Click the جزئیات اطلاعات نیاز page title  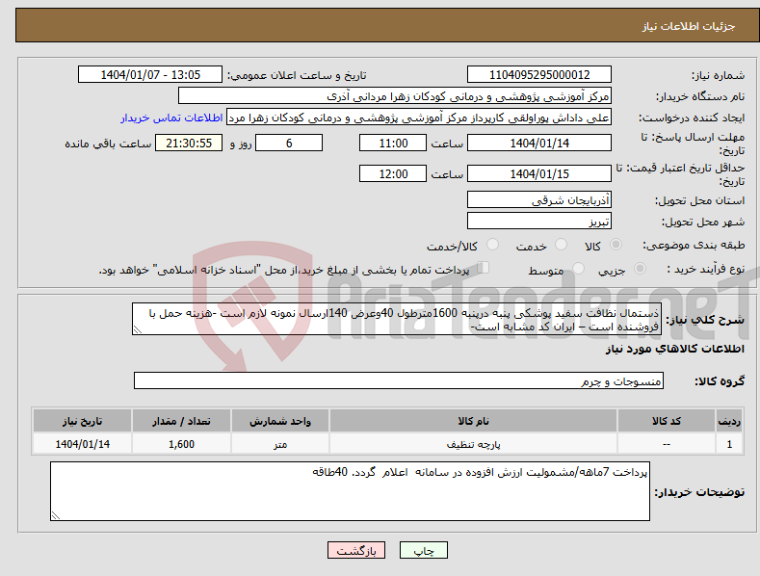(x=689, y=26)
